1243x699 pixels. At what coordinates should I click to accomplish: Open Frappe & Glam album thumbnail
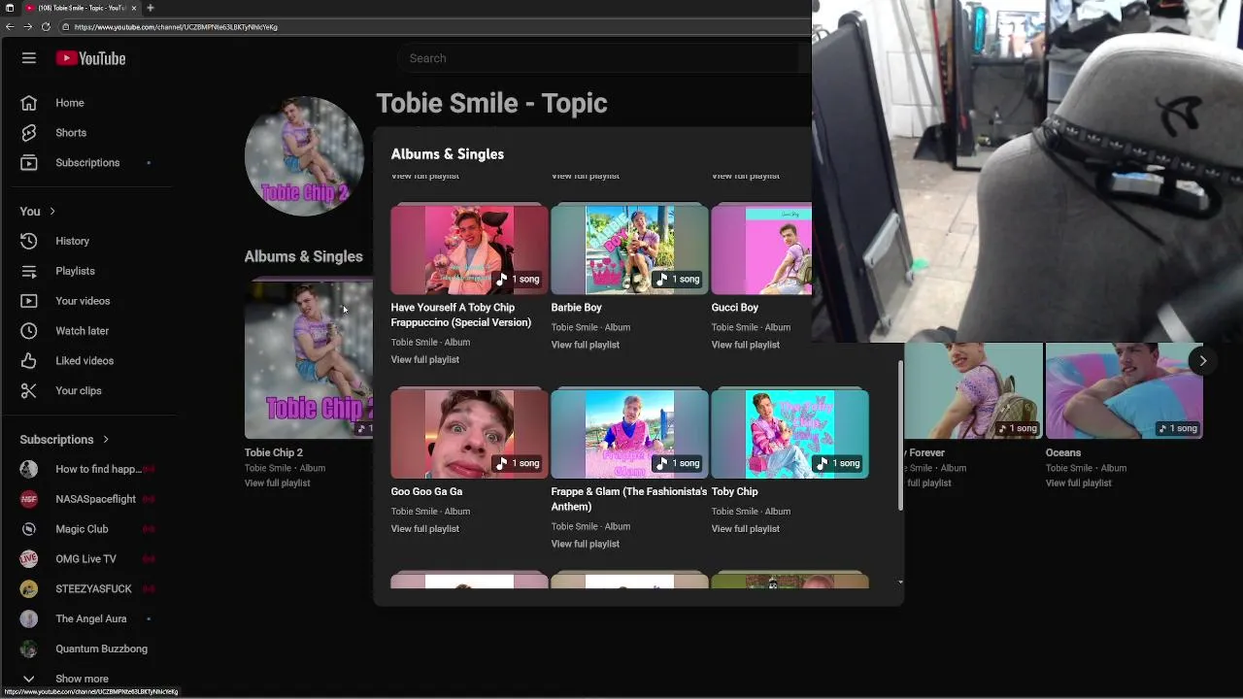coord(629,434)
